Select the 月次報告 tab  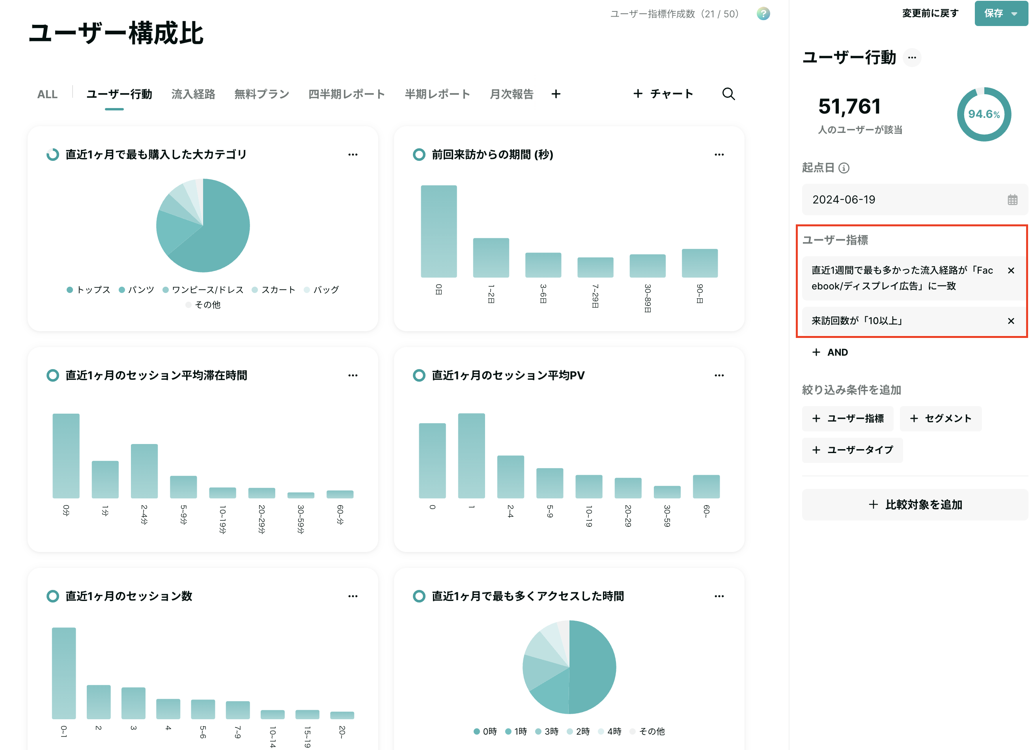pos(511,94)
